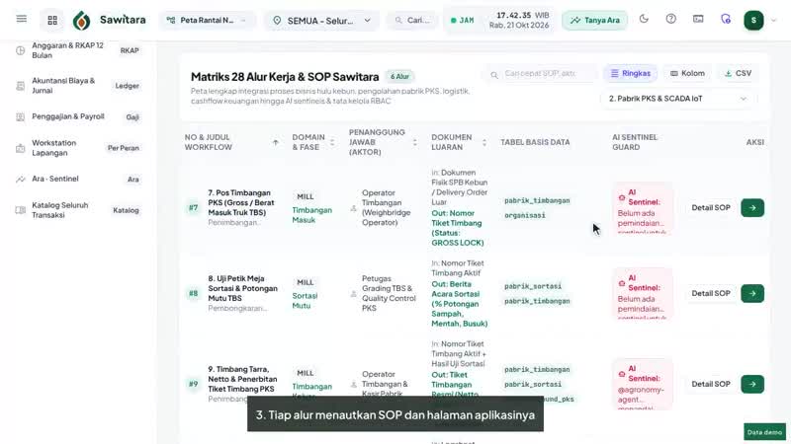791x444 pixels.
Task: Click AI Sentinel card in row #8
Action: point(643,294)
